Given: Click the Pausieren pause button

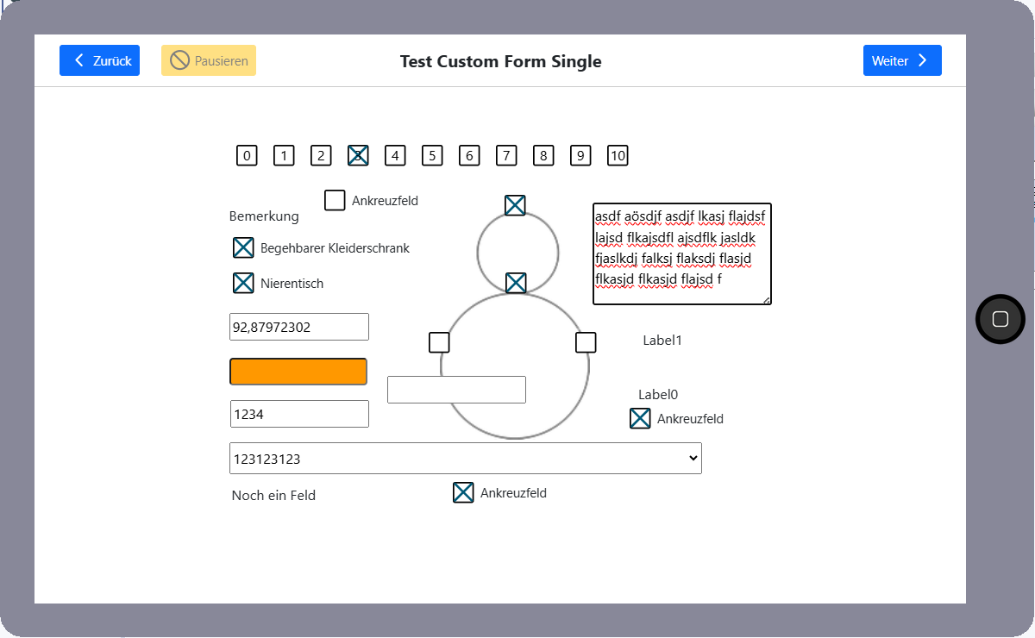Looking at the screenshot, I should pyautogui.click(x=209, y=60).
